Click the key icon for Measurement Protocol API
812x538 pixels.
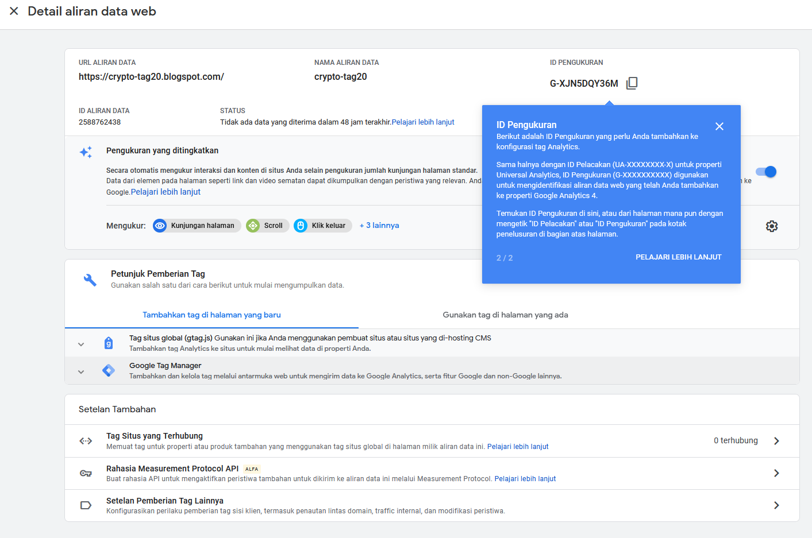[86, 473]
